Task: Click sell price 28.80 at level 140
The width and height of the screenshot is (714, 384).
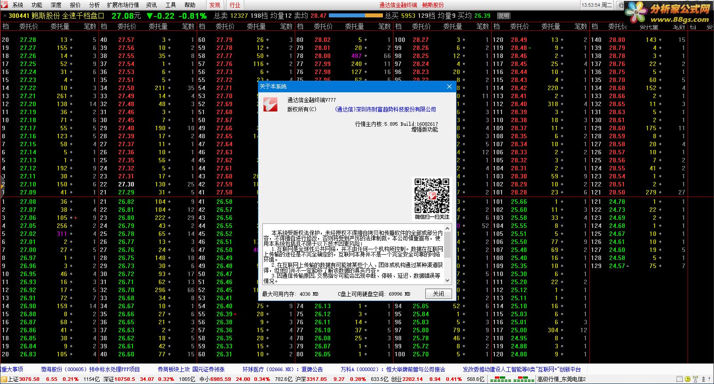Action: pyautogui.click(x=617, y=40)
